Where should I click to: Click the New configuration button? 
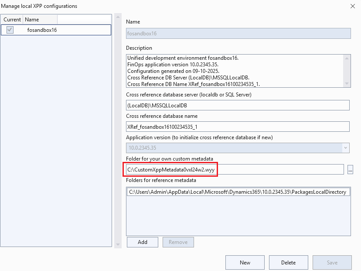tap(245, 263)
